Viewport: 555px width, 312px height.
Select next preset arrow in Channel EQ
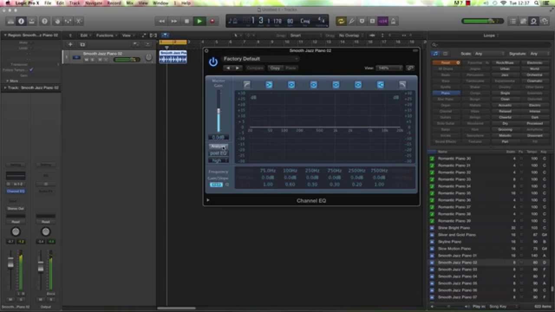(x=237, y=68)
